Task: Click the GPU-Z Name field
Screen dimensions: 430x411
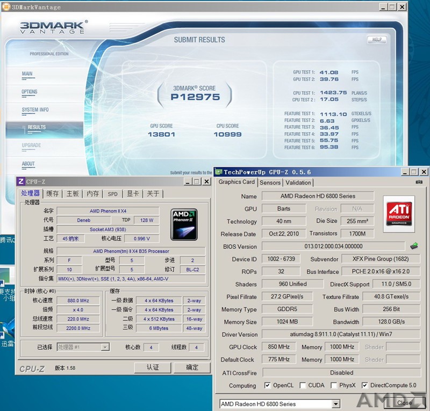Action: pos(318,196)
